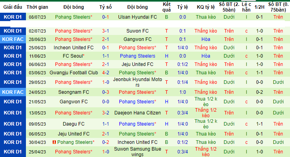Screen dimensions: 290x157
Task: Open the Daejeon Hana Citizen team link
Action: (x=137, y=113)
